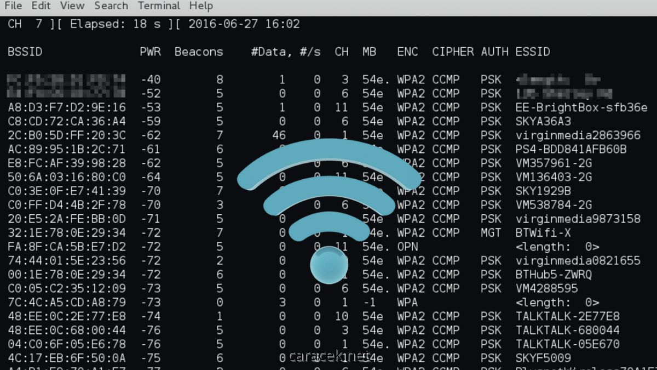Click the caracek.net watermark text
Screen dimensions: 657x370
tap(329, 357)
